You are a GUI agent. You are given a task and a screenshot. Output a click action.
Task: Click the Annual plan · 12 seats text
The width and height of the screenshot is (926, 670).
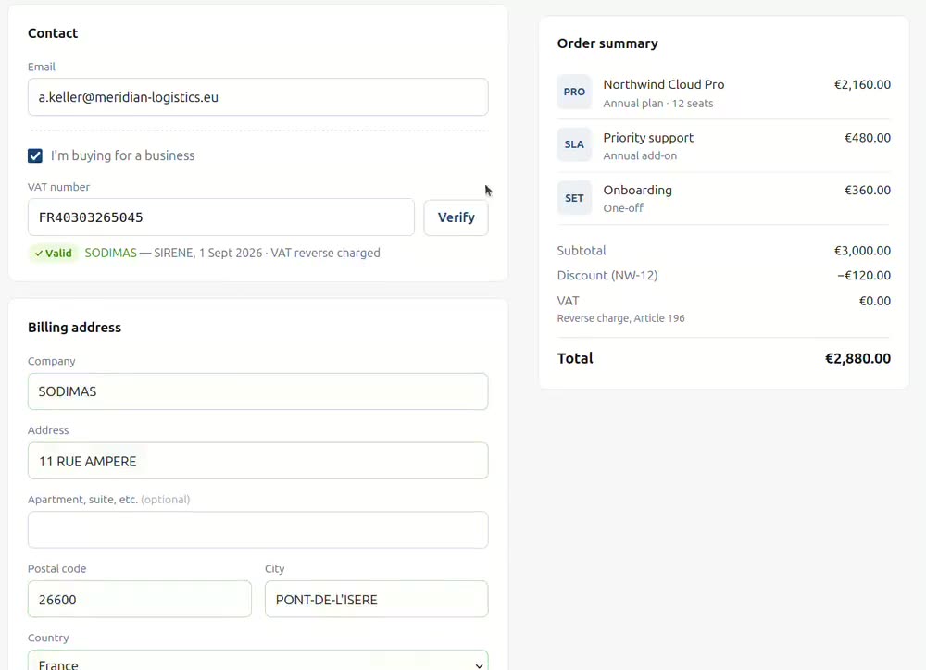tap(657, 104)
